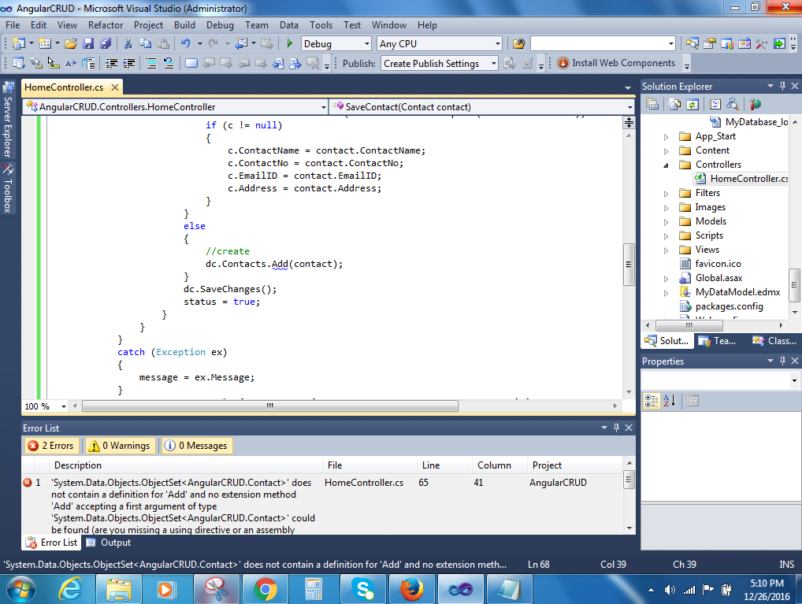This screenshot has height=604, width=802.
Task: Click the Properties icon in Solution Explorer toolbar
Action: tap(652, 104)
